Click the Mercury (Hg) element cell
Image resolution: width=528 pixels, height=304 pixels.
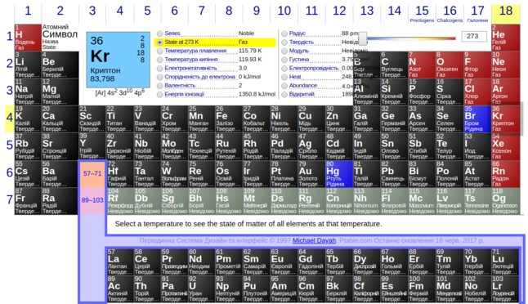[x=339, y=174]
